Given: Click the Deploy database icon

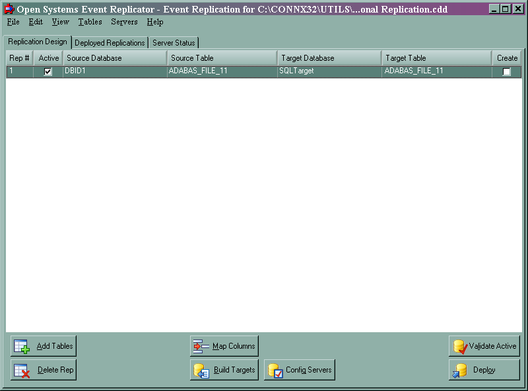Looking at the screenshot, I should click(459, 370).
